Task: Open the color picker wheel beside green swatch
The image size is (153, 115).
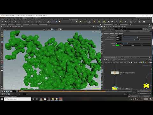Action: tap(120, 45)
